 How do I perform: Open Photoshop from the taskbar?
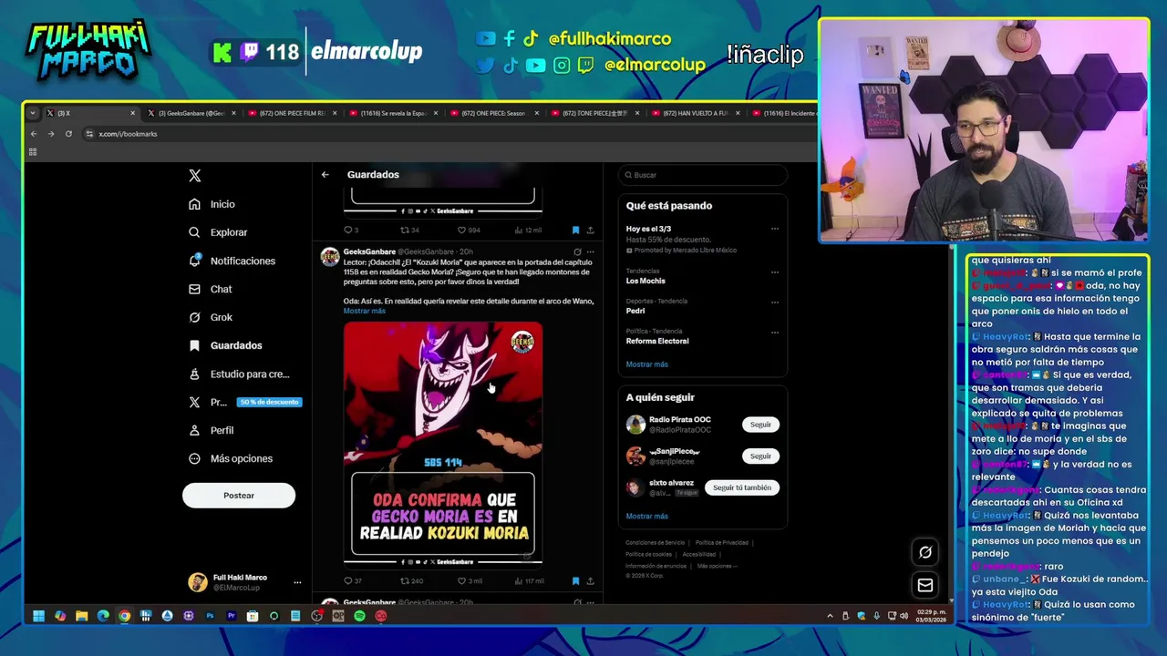click(x=210, y=616)
